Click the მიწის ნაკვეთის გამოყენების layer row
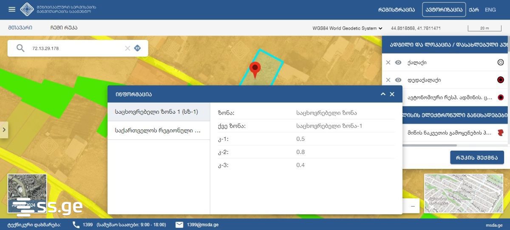510x230 pixels. tap(445, 133)
